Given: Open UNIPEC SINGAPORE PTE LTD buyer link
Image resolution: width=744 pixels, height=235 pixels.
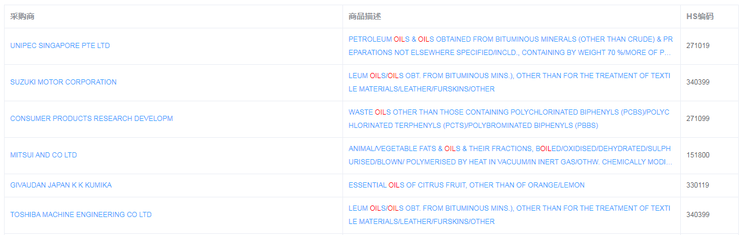Looking at the screenshot, I should click(60, 46).
